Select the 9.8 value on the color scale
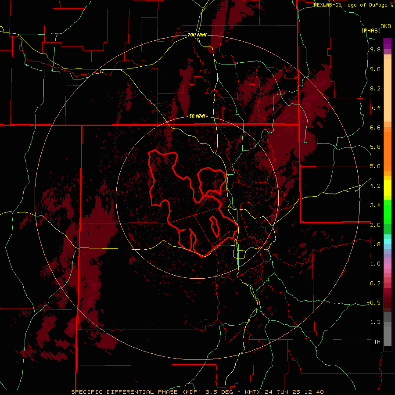The width and height of the screenshot is (395, 395). 375,50
